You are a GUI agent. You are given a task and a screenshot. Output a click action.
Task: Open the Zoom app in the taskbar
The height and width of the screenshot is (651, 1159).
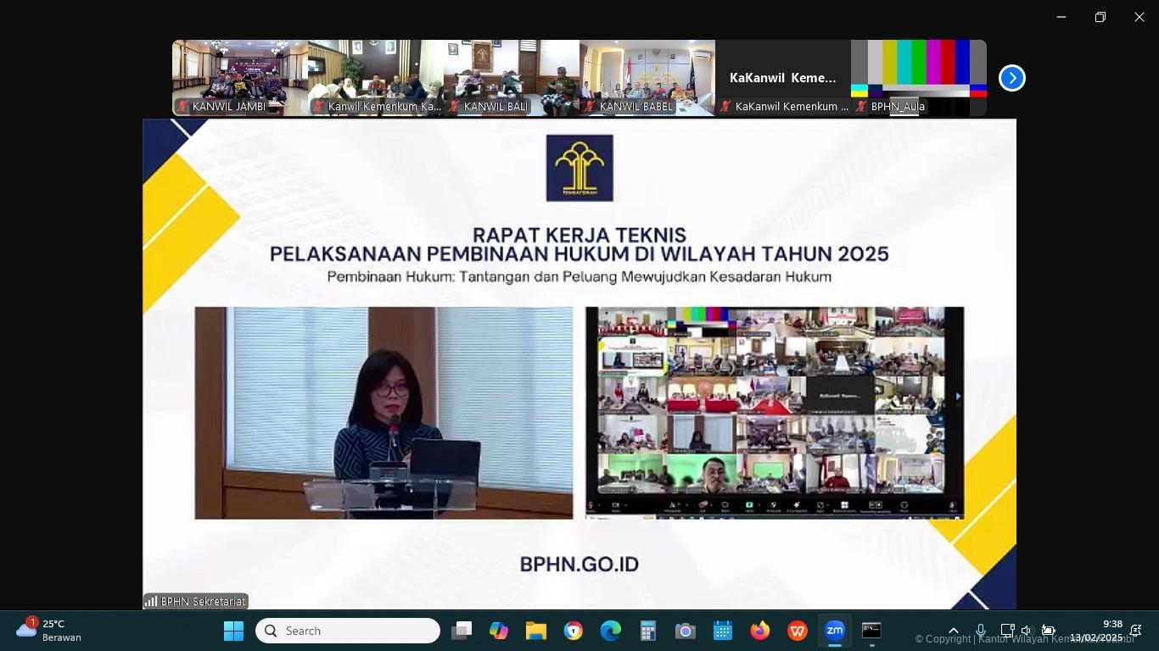point(835,631)
